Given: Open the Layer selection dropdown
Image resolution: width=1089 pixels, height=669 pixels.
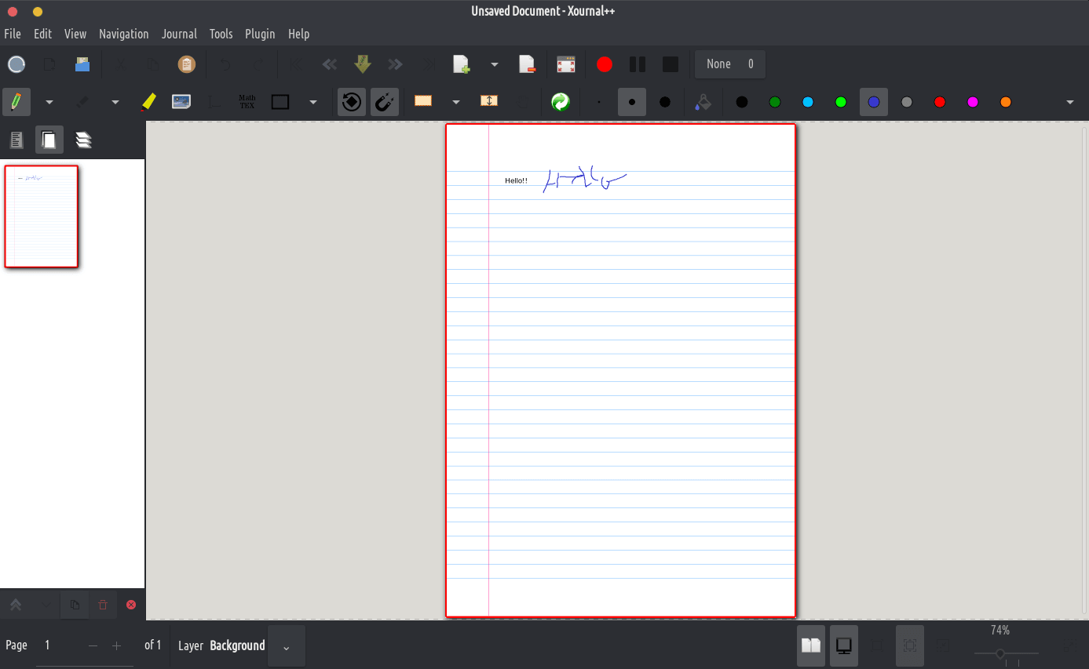Looking at the screenshot, I should point(286,647).
